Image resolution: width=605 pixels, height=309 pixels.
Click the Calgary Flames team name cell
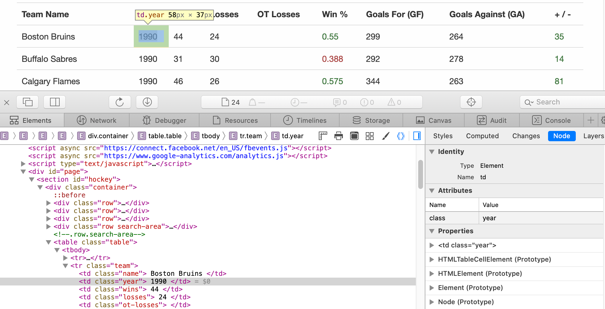click(51, 81)
